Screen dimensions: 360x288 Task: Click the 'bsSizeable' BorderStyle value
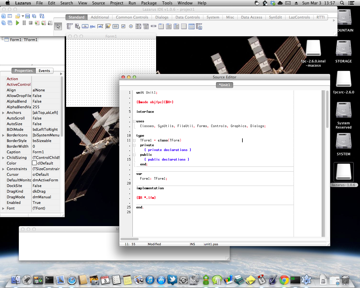pyautogui.click(x=42, y=141)
